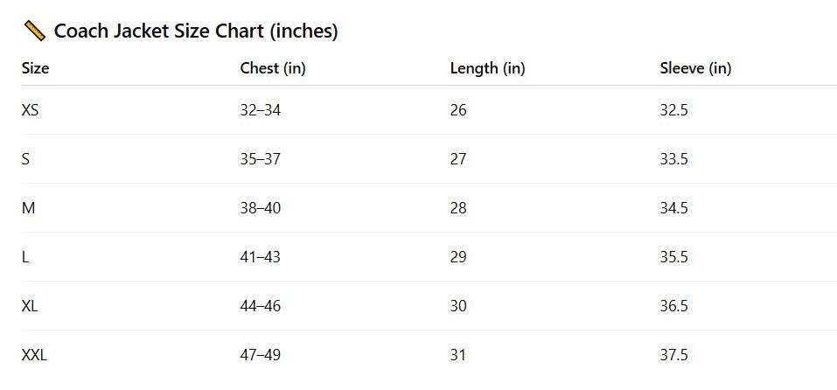The width and height of the screenshot is (837, 390).
Task: Click sleeve value 32.5
Action: point(674,110)
